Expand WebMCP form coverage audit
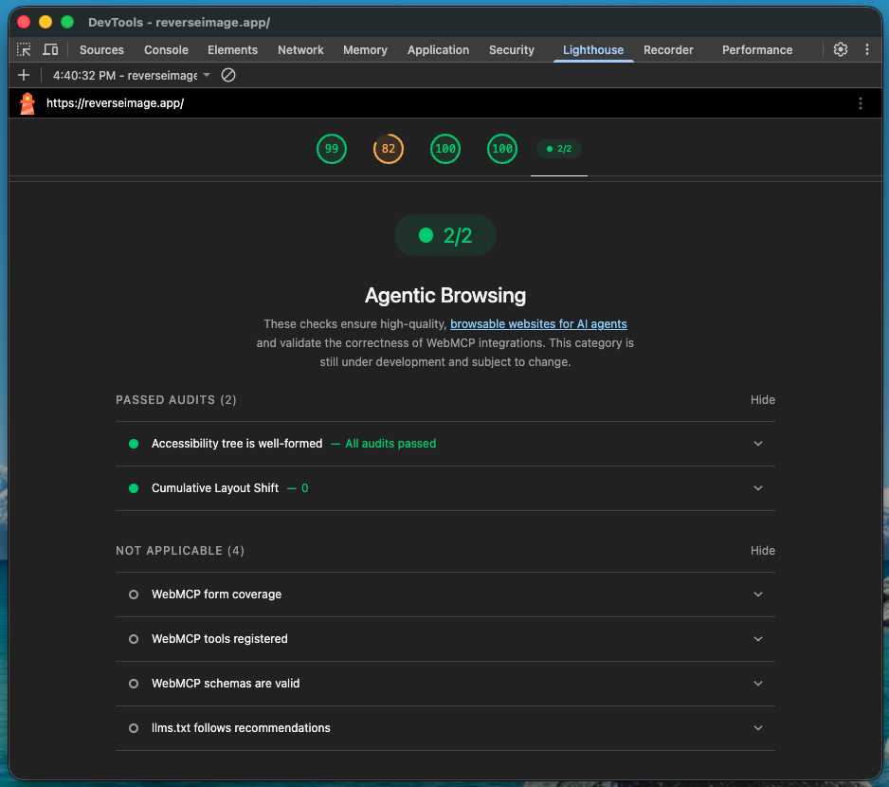Screen dimensions: 889x787 445,595
